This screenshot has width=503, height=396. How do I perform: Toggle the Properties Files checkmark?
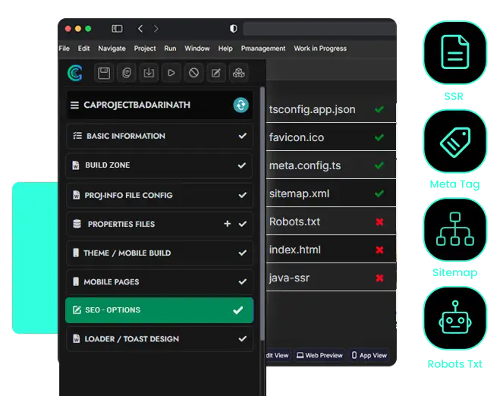coord(243,224)
